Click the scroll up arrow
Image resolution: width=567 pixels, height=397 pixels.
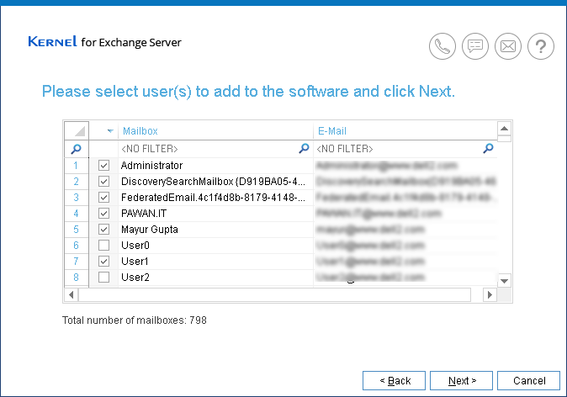click(505, 129)
